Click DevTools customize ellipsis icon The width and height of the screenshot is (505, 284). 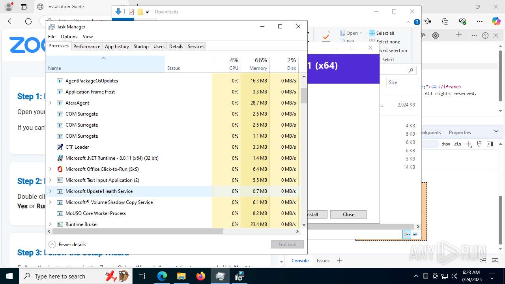tap(474, 35)
